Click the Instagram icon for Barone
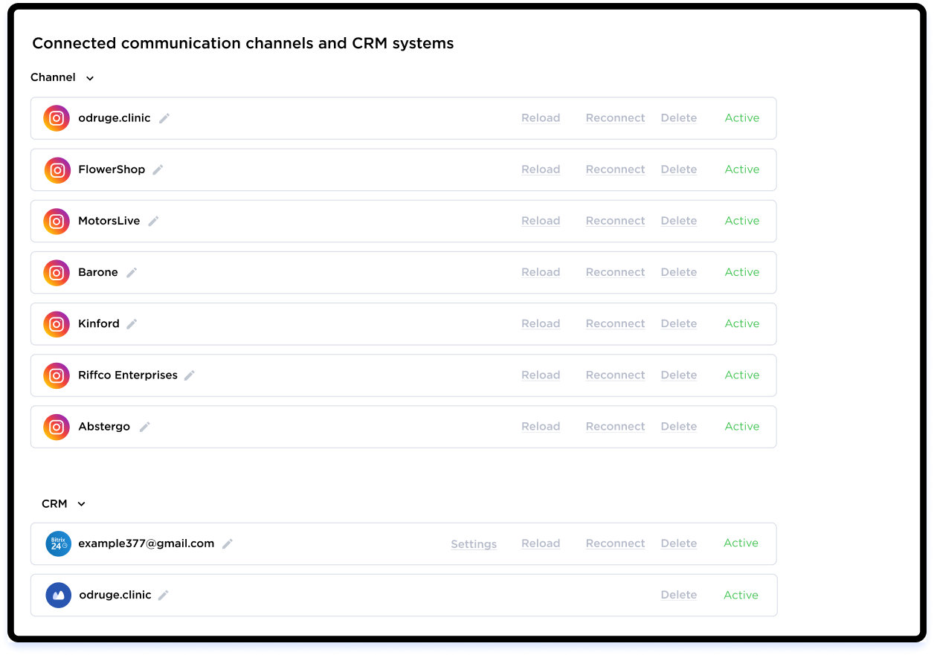 tap(57, 273)
